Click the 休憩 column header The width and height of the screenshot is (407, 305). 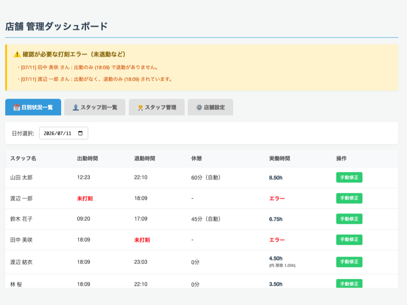[197, 158]
